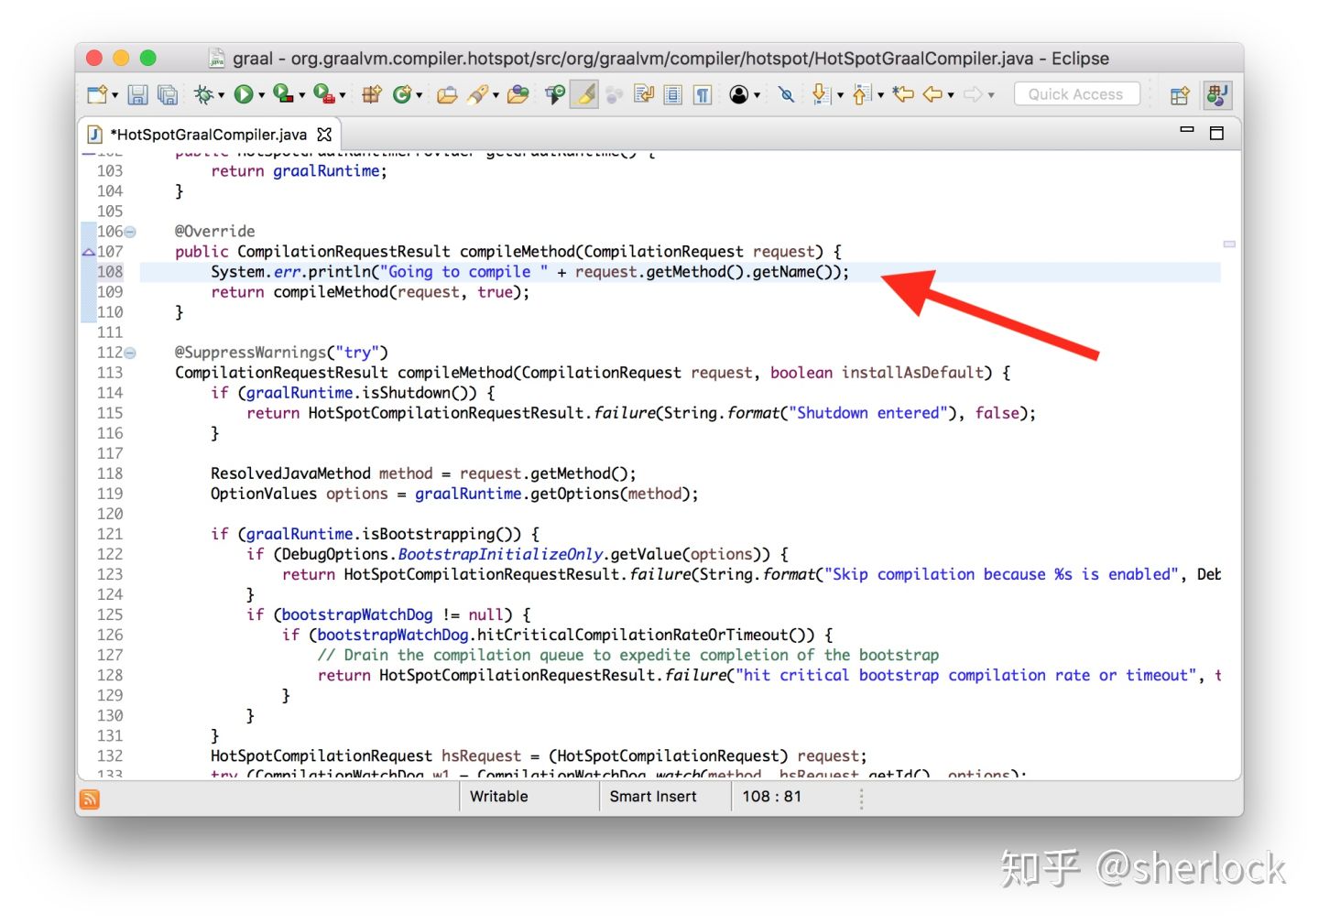Open the External Tools dropdown arrow
Image resolution: width=1319 pixels, height=924 pixels.
[x=342, y=95]
